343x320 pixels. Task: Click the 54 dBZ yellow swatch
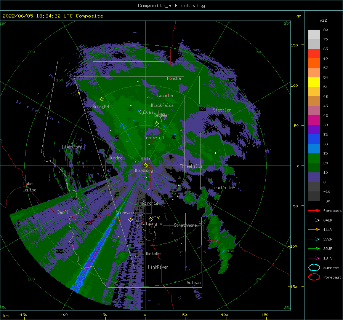(314, 82)
